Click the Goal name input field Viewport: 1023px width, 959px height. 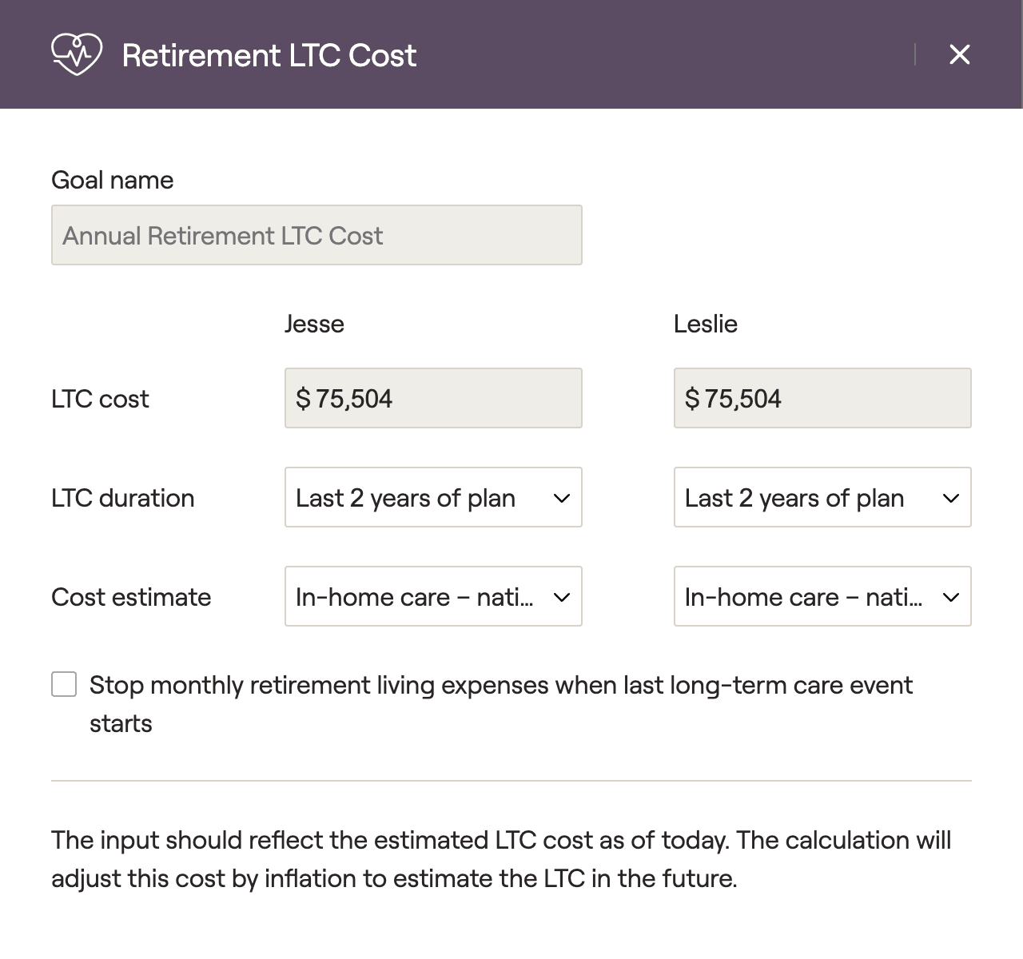click(316, 235)
